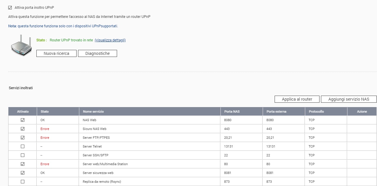Uncheck the Sicuro NAS Web checkbox
Image resolution: width=377 pixels, height=186 pixels.
point(23,129)
